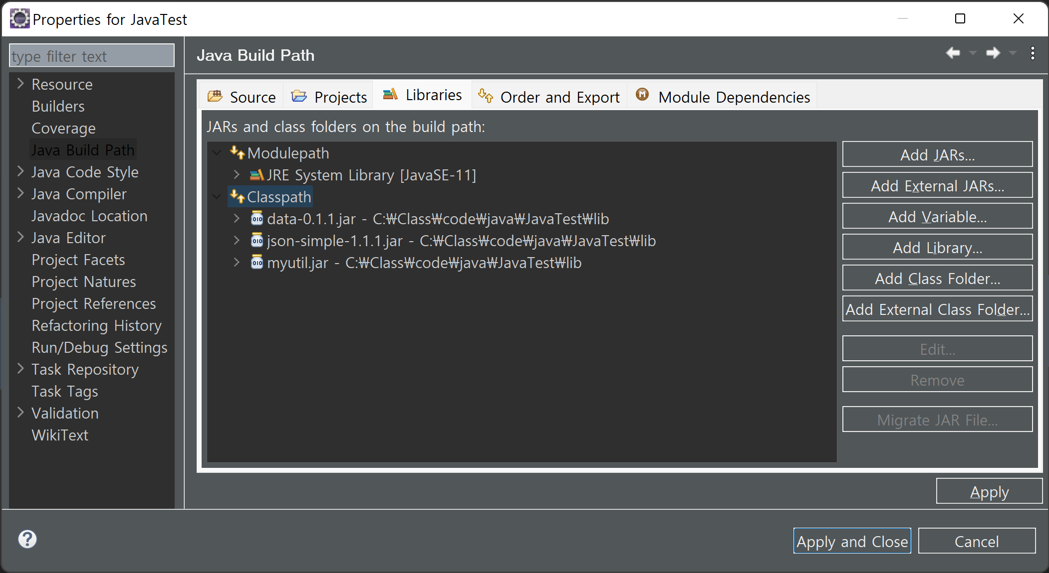Image resolution: width=1049 pixels, height=573 pixels.
Task: Collapse the Classpath tree node
Action: 217,197
